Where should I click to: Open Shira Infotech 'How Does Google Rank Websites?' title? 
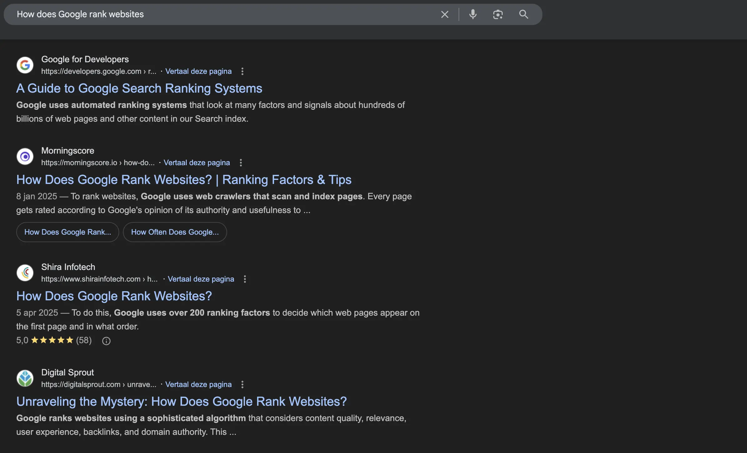pyautogui.click(x=114, y=296)
